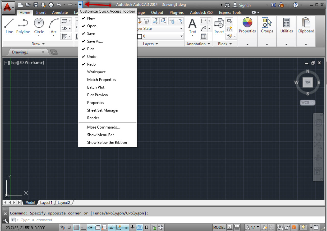Click the white layer 0 color swatch
Screen dimensions: 327x231
(x=139, y=36)
